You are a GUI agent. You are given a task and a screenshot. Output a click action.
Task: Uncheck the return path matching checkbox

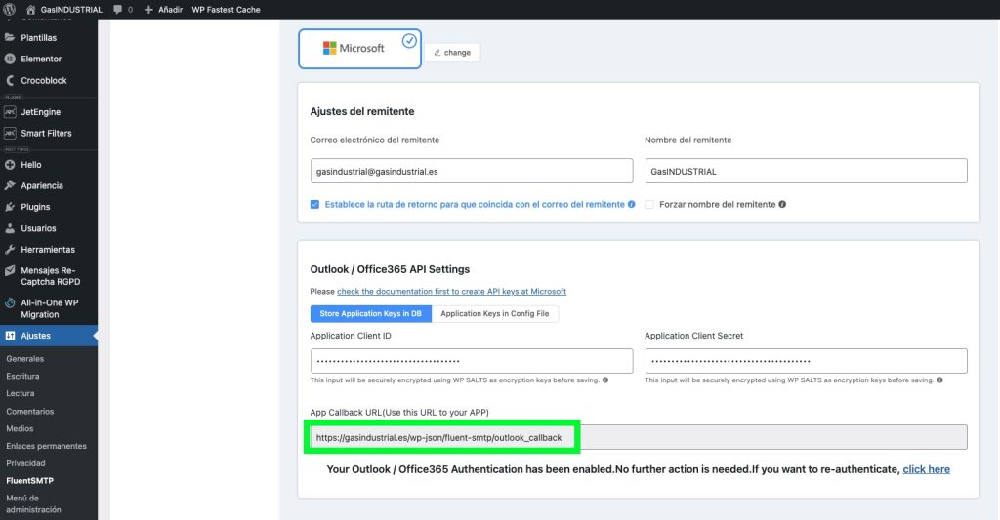[x=314, y=205]
